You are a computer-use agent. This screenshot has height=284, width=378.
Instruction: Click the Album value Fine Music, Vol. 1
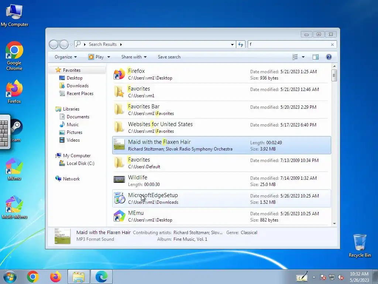190,239
